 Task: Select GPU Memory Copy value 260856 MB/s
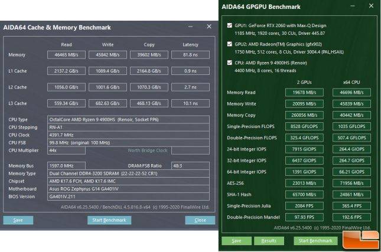[x=304, y=115]
